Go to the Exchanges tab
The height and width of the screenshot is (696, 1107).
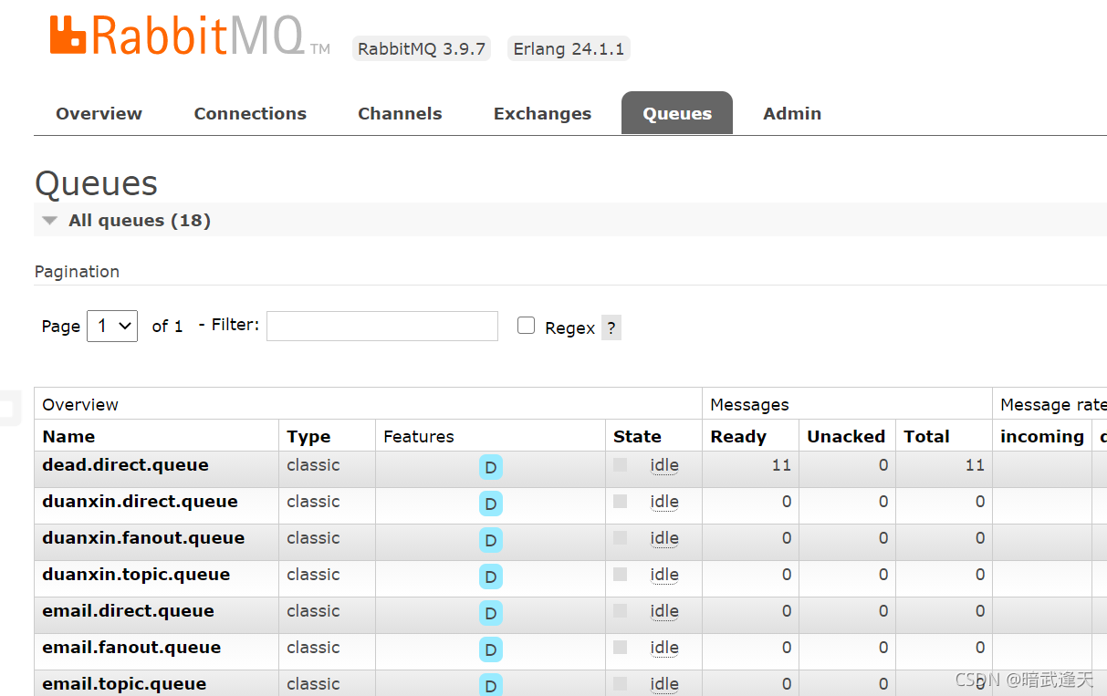pyautogui.click(x=542, y=114)
